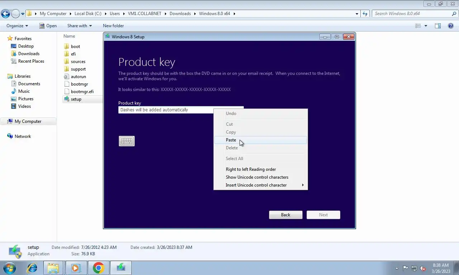This screenshot has width=459, height=275.
Task: Open the on-screen keyboard icon in Setup
Action: pos(127,141)
